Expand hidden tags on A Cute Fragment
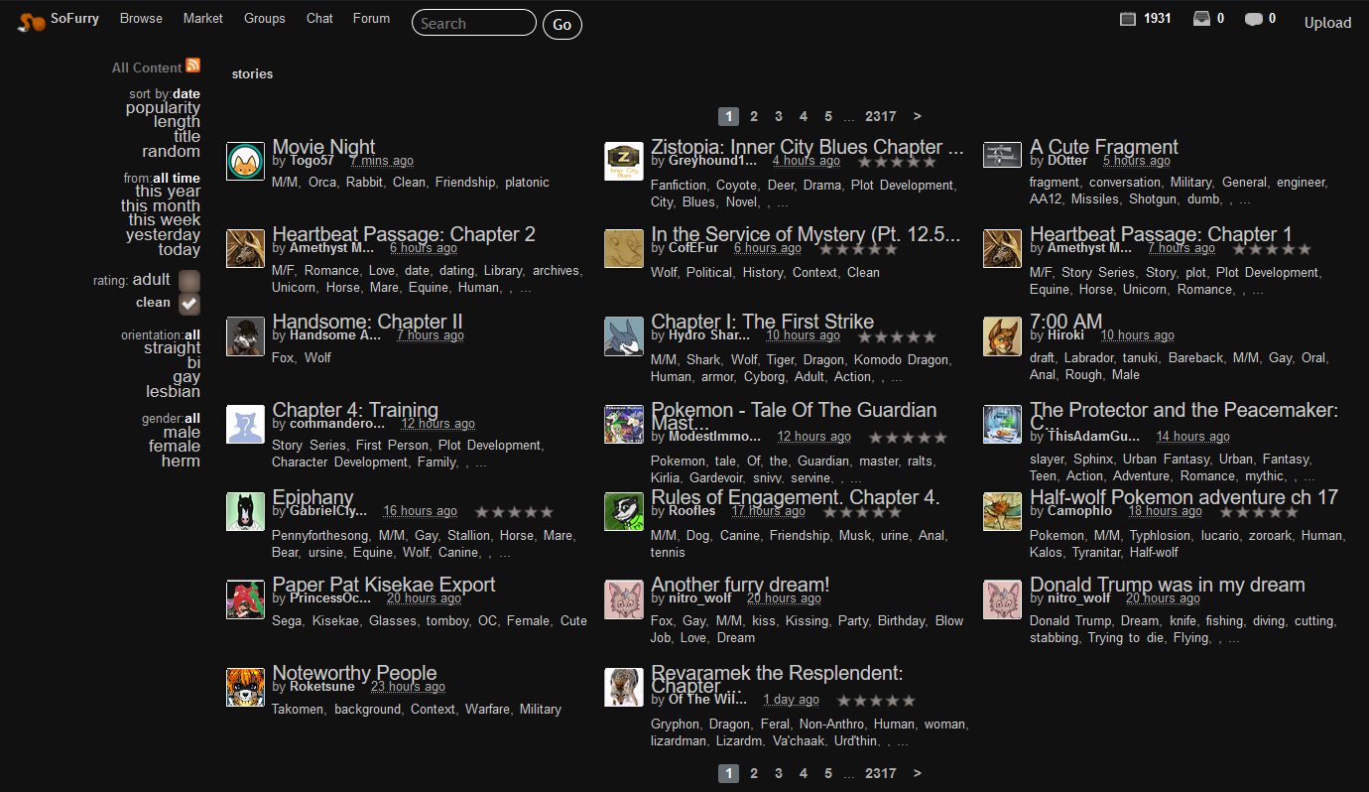1369x792 pixels. (1244, 198)
